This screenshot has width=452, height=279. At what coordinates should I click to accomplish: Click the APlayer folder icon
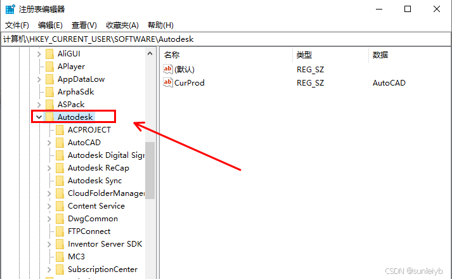[x=50, y=67]
